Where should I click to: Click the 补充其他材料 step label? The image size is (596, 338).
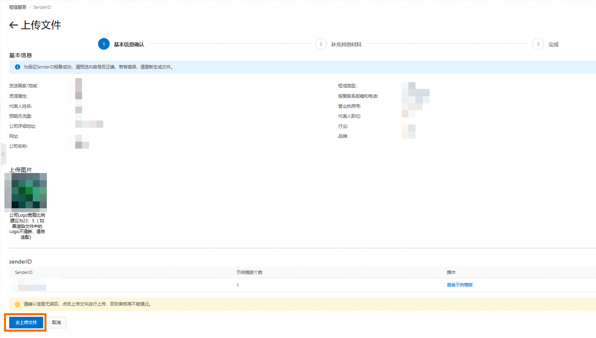[x=346, y=44]
